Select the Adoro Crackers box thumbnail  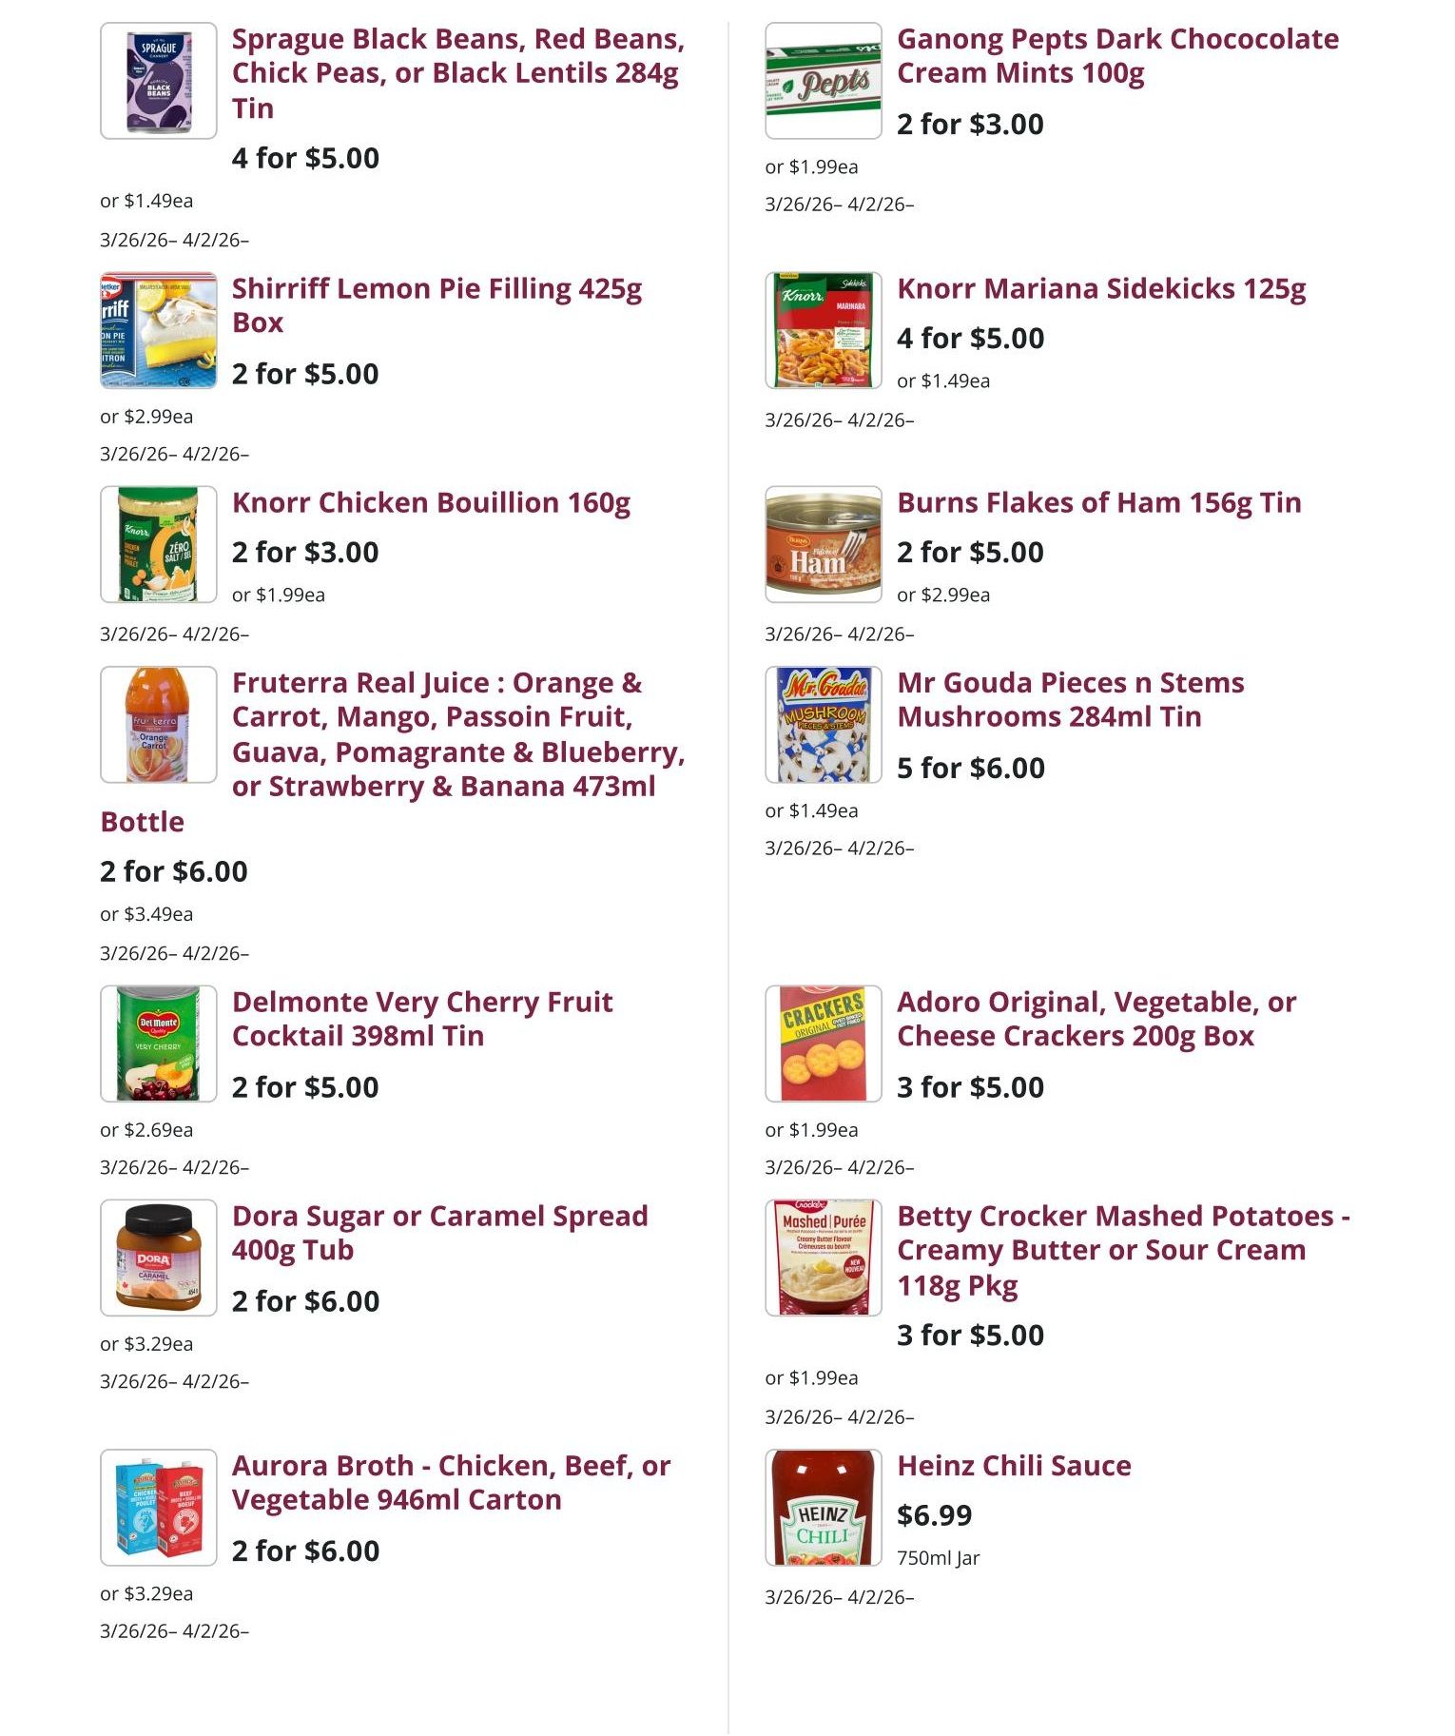[x=824, y=1044]
